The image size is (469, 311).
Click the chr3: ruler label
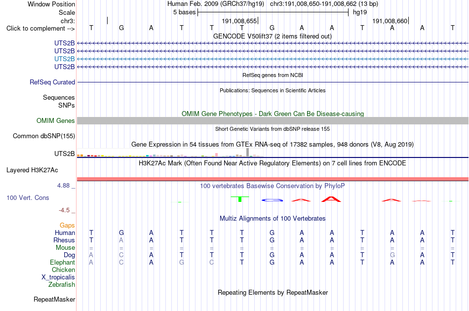click(x=68, y=21)
